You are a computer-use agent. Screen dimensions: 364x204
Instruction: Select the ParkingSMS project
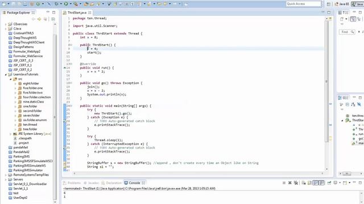point(22,156)
